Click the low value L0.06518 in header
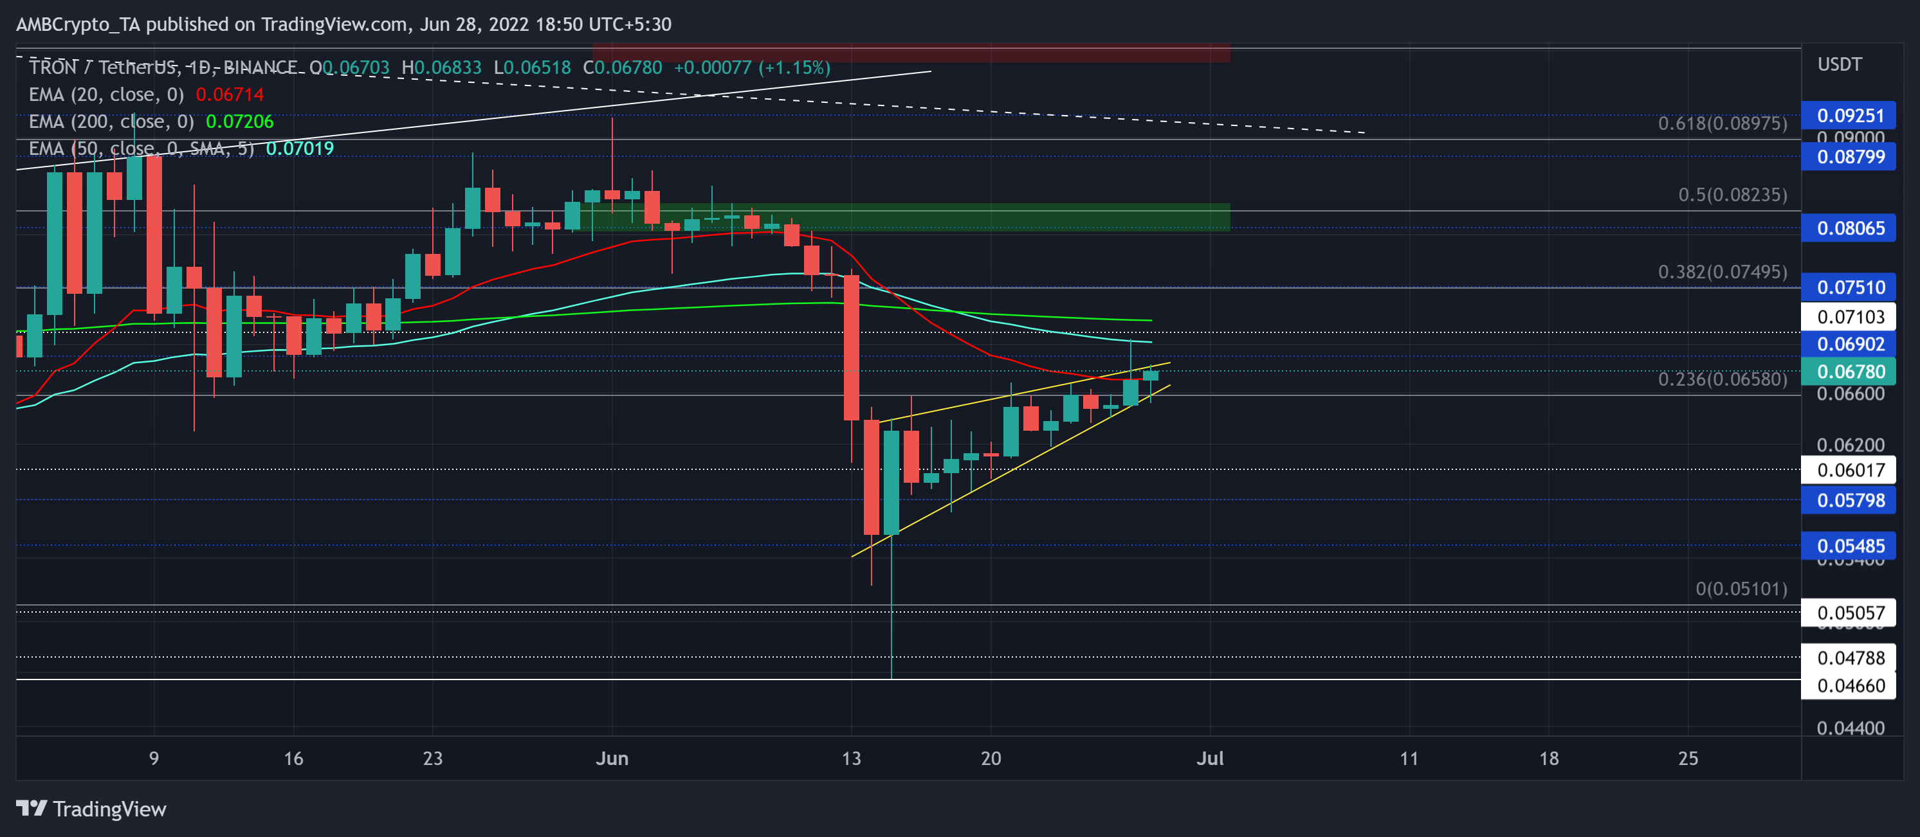This screenshot has width=1920, height=837. pos(532,67)
